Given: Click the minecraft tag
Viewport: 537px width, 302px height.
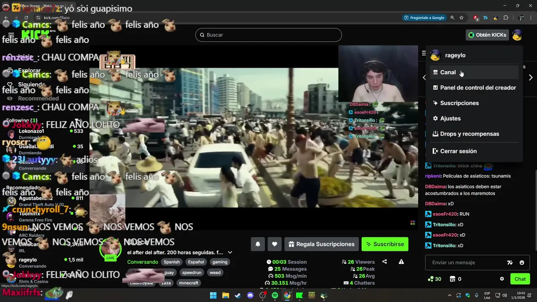Looking at the screenshot, I should coord(188,283).
